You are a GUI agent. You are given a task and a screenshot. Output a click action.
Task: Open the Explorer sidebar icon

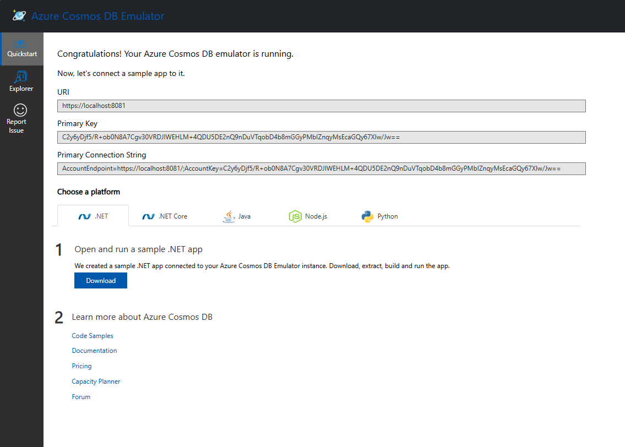click(21, 76)
